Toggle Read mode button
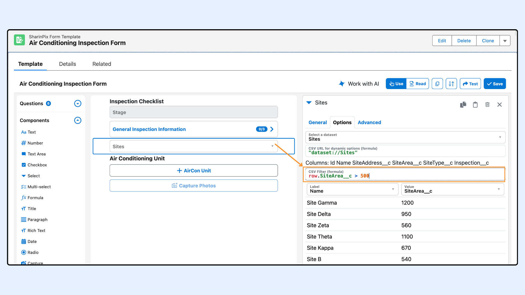The height and width of the screenshot is (295, 525). 418,84
